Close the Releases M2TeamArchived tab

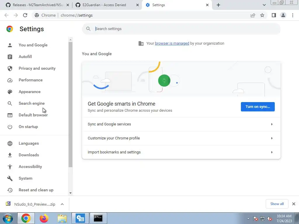coord(68,5)
